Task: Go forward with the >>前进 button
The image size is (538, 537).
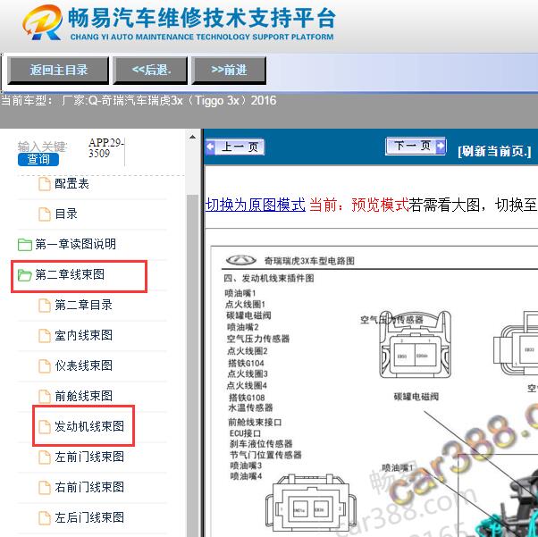Action: (x=229, y=71)
